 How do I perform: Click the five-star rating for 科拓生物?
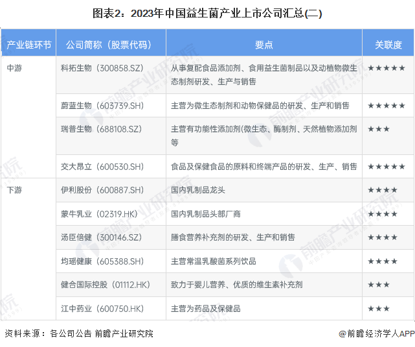(387, 68)
